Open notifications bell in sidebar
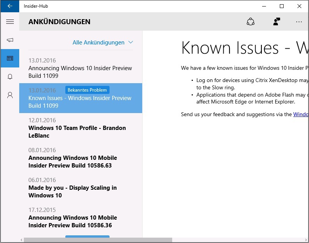This screenshot has height=243, width=309. [10, 77]
